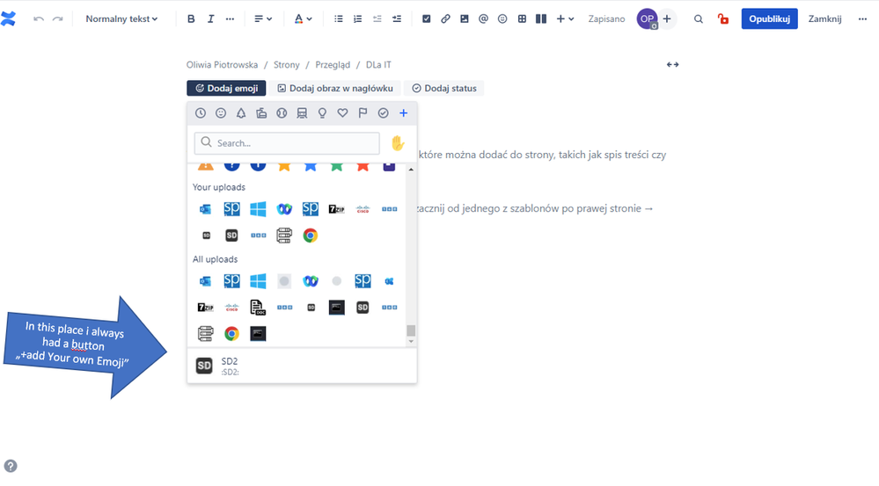Viewport: 879px width, 486px height.
Task: Switch to objects lightbulb emoji tab
Action: (322, 113)
